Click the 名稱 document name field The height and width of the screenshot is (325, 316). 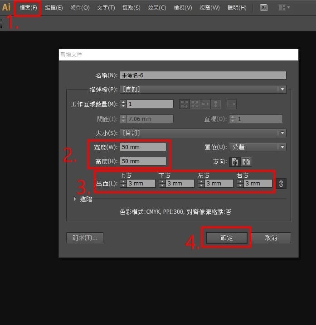(x=203, y=75)
